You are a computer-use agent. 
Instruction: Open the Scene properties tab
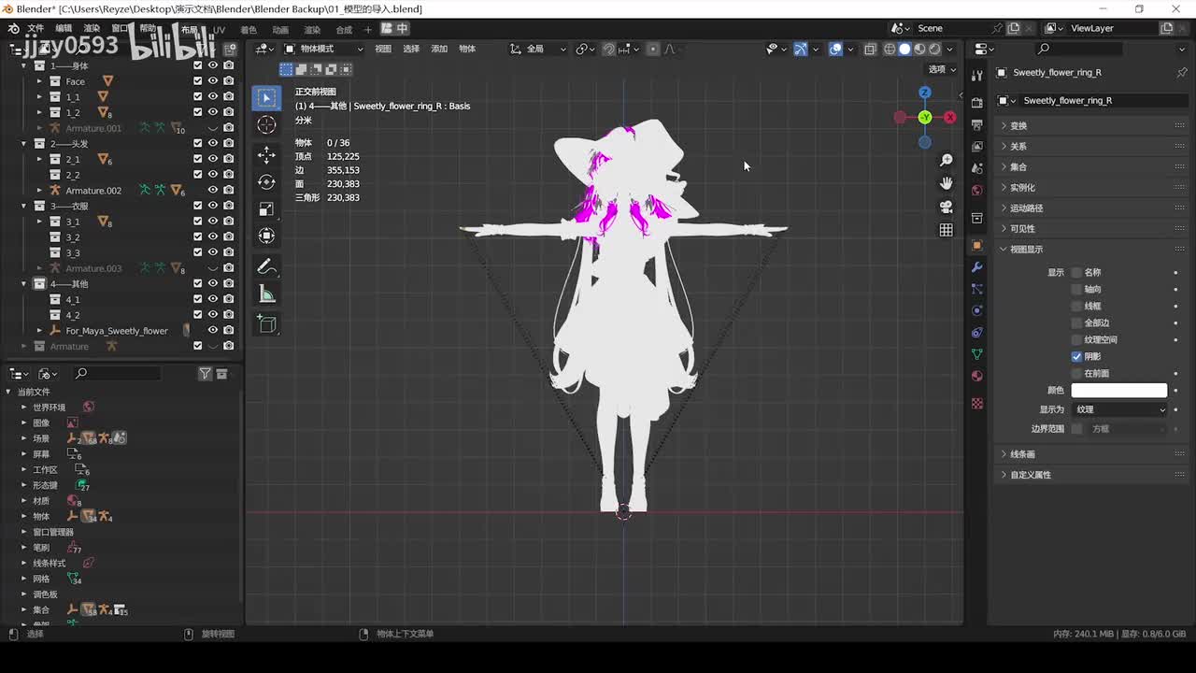[977, 168]
